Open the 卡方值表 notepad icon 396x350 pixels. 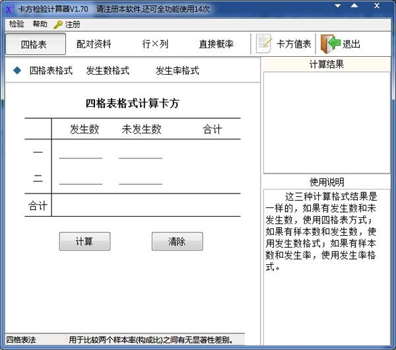tap(264, 44)
